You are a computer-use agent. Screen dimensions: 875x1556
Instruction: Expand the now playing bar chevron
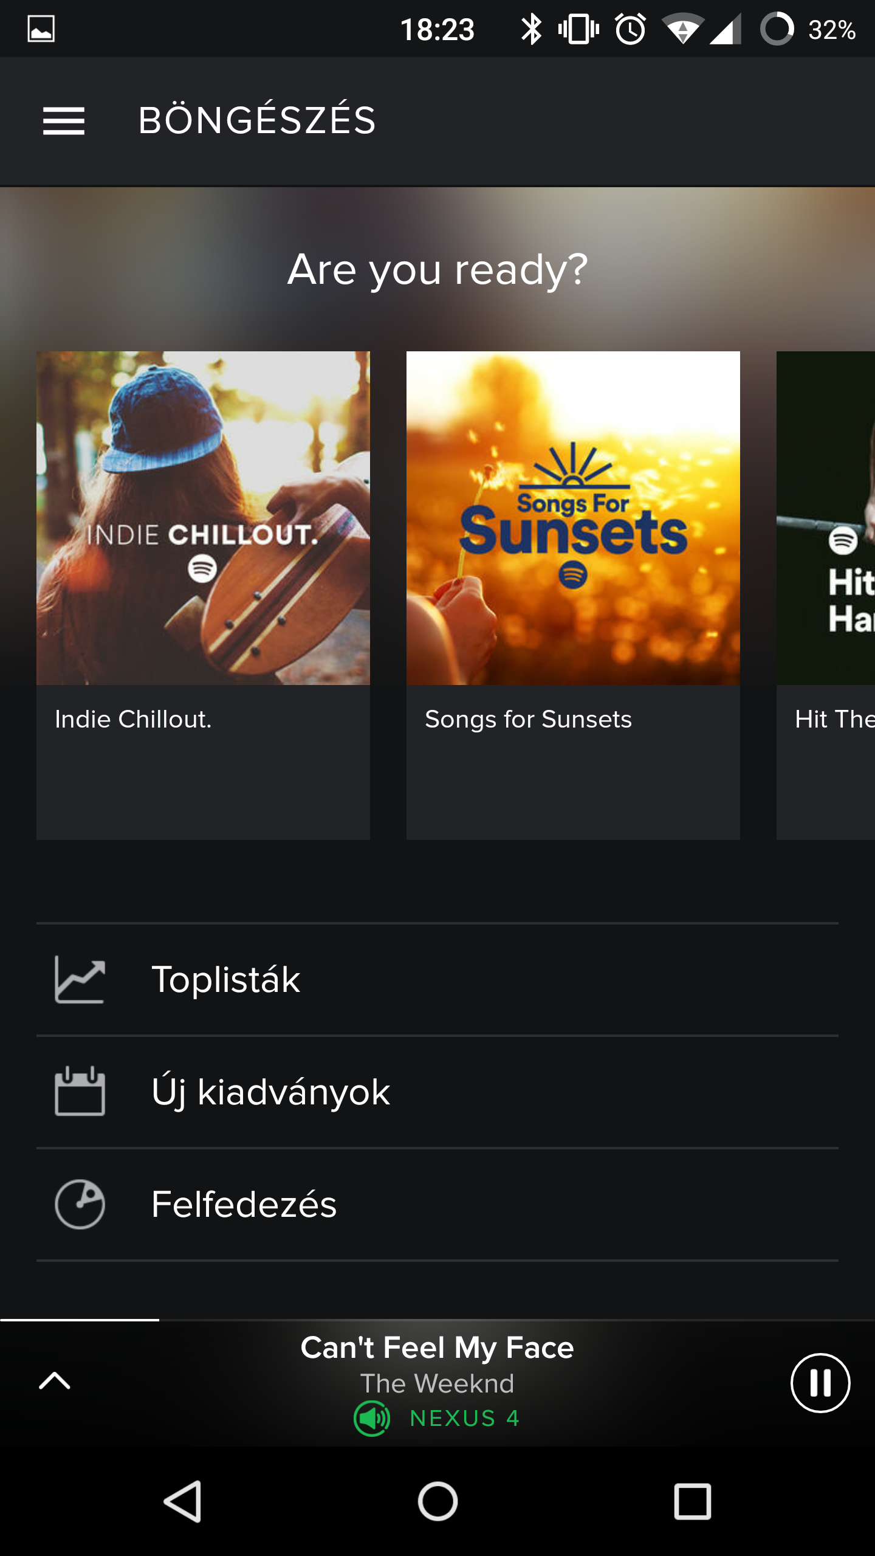tap(55, 1381)
